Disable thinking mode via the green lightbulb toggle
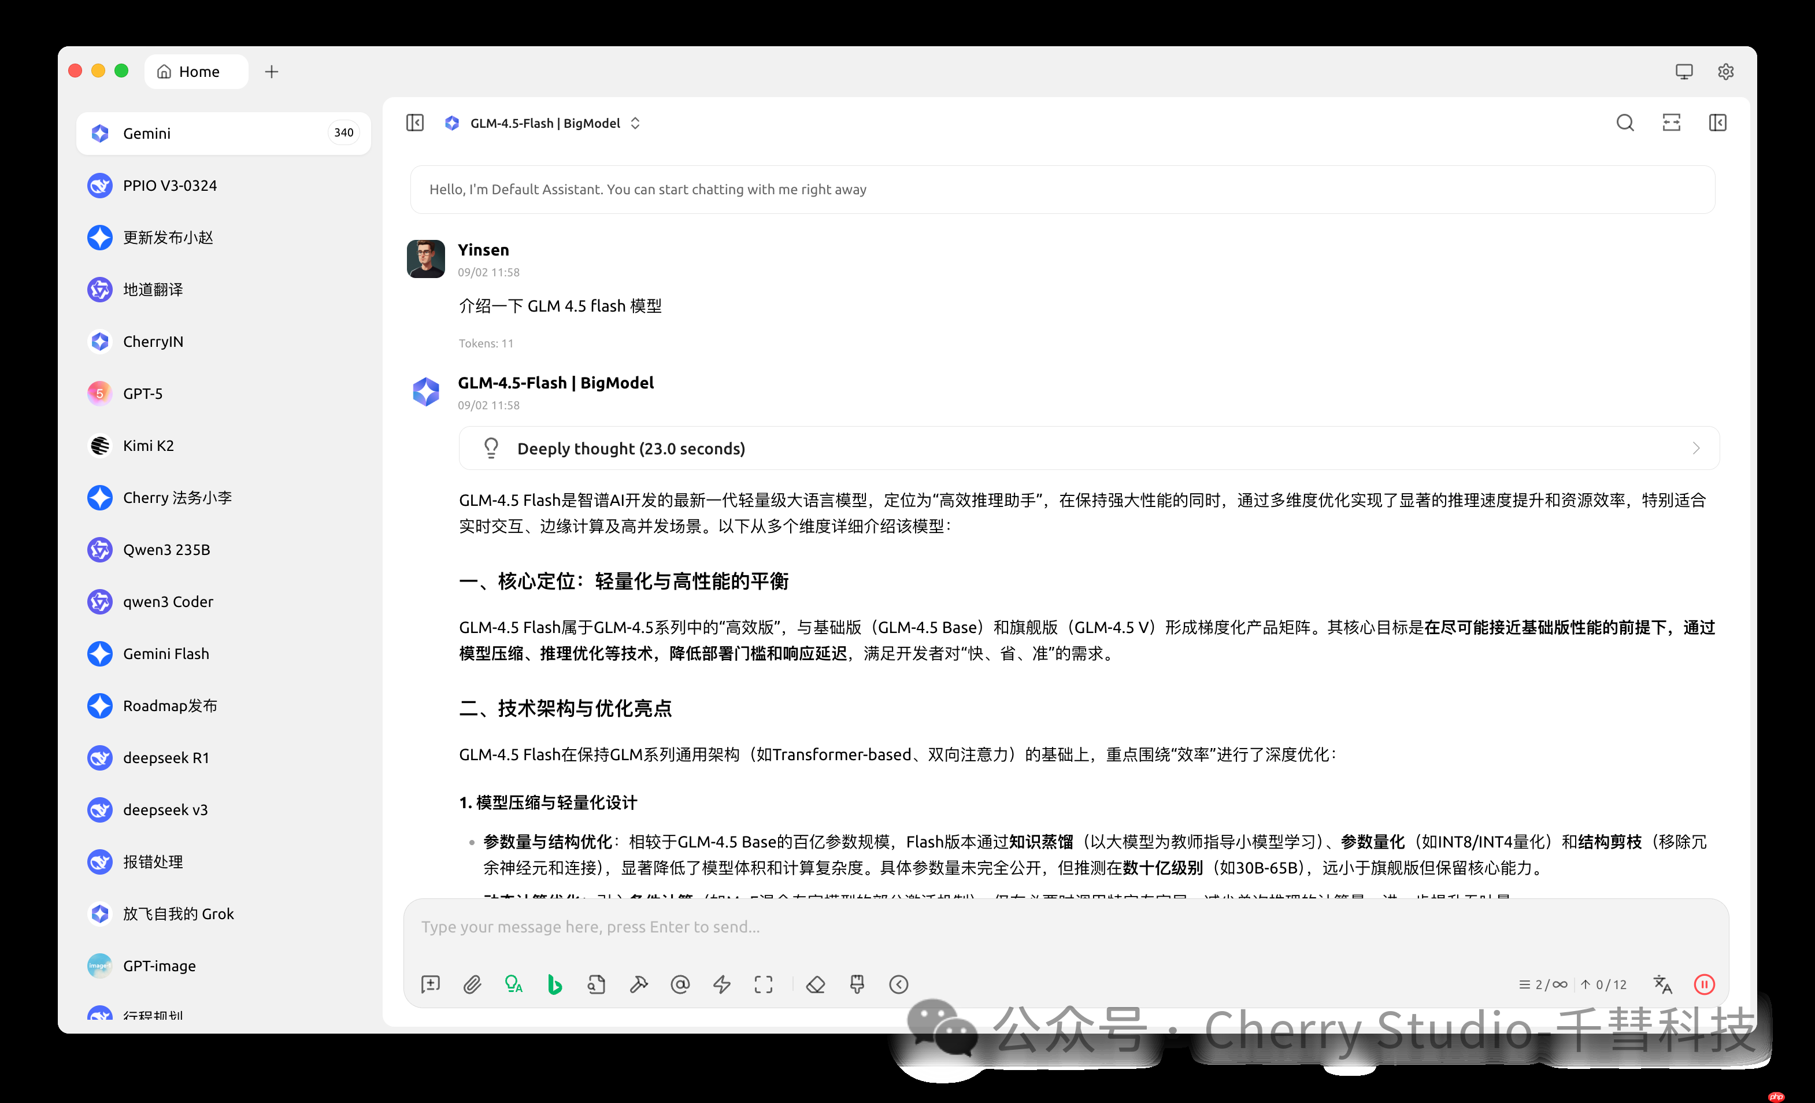This screenshot has width=1815, height=1103. point(513,984)
